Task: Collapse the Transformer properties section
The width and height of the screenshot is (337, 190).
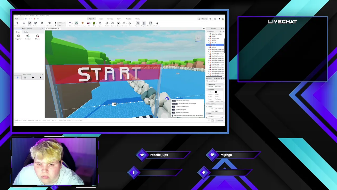Action: point(207,104)
